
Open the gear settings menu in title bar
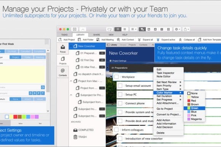tap(178, 29)
